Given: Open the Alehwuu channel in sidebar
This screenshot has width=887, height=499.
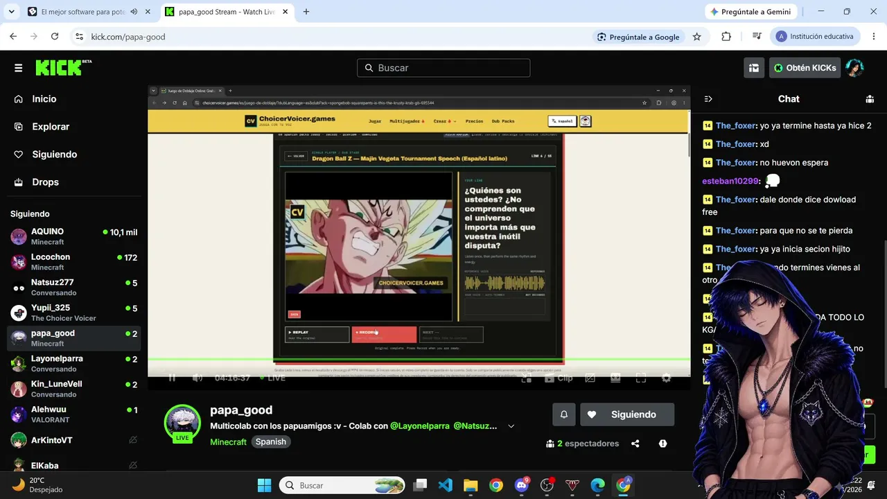Looking at the screenshot, I should click(74, 414).
